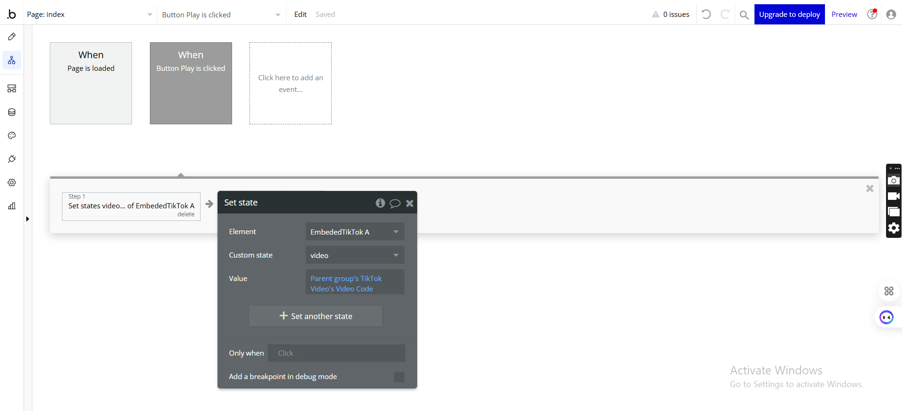This screenshot has height=411, width=902.
Task: Expand the collapsed left side panel arrow
Action: click(x=28, y=219)
